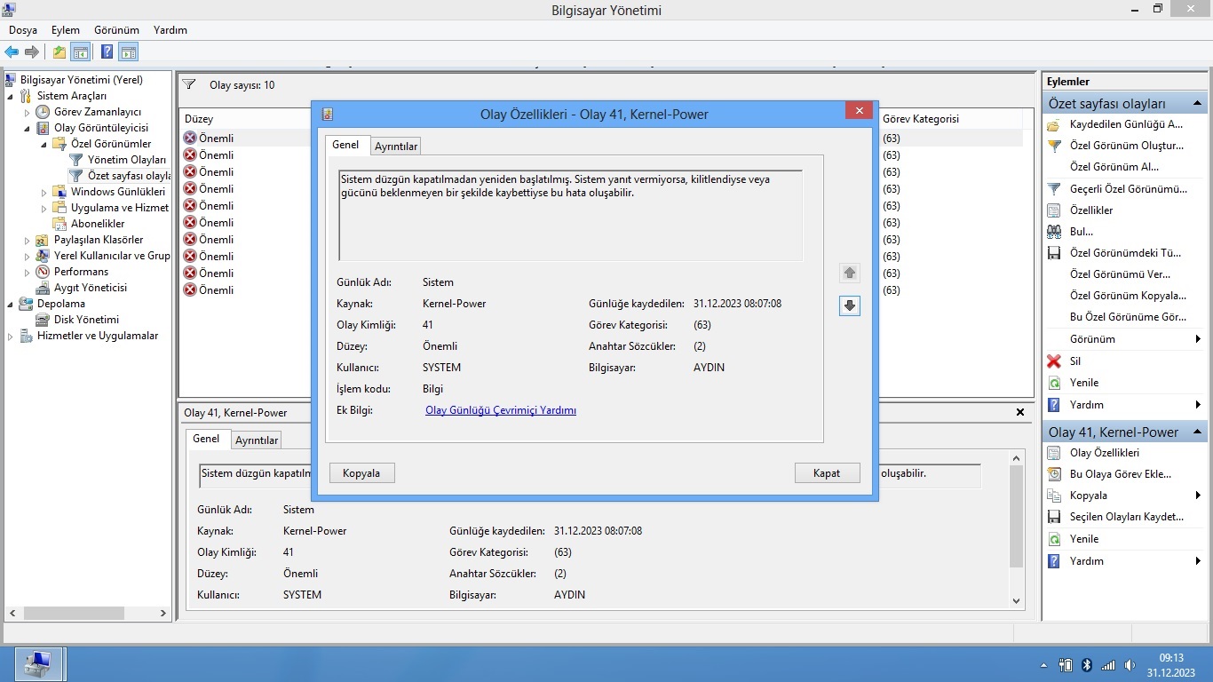The image size is (1213, 682).
Task: Expand Uygulama ve Hizmet tree node
Action: click(x=44, y=208)
